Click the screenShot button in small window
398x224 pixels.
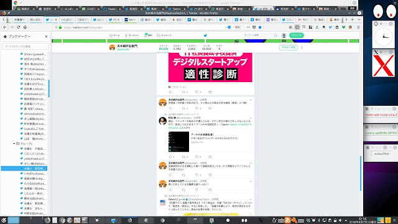pyautogui.click(x=381, y=154)
